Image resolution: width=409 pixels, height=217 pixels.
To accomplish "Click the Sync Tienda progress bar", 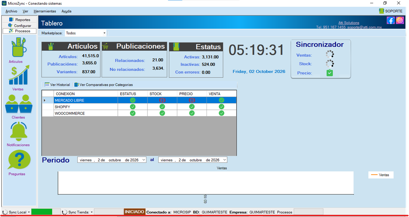I will tap(109, 212).
